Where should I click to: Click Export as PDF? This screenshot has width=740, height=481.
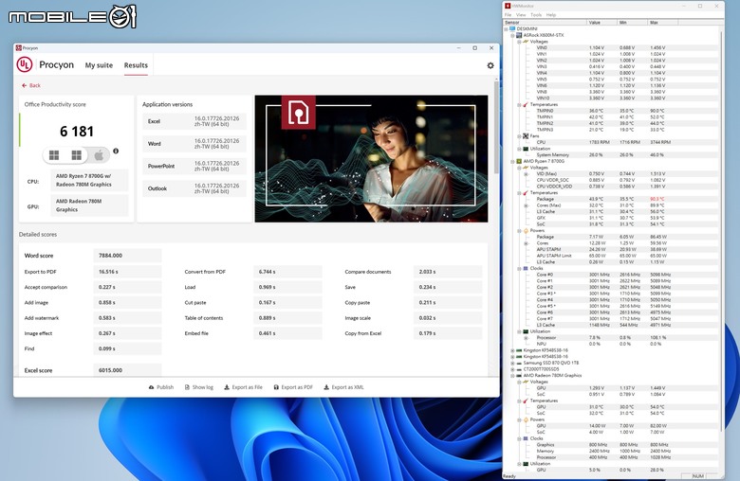[293, 387]
